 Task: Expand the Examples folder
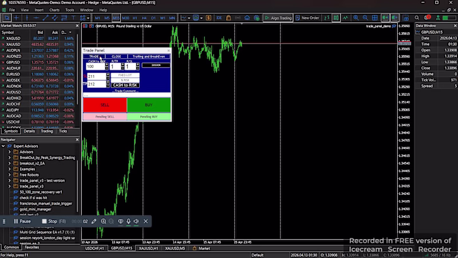[9, 169]
